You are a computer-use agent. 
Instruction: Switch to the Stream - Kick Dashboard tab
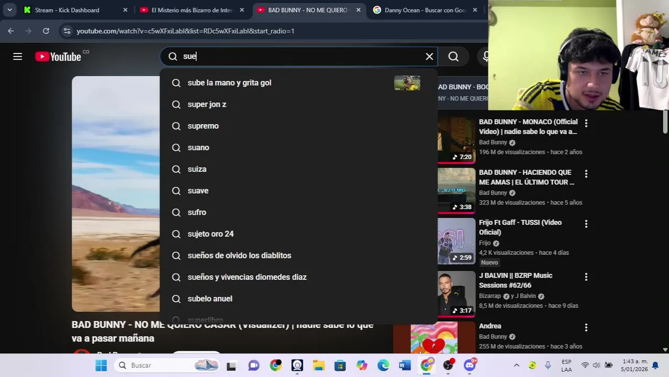75,10
